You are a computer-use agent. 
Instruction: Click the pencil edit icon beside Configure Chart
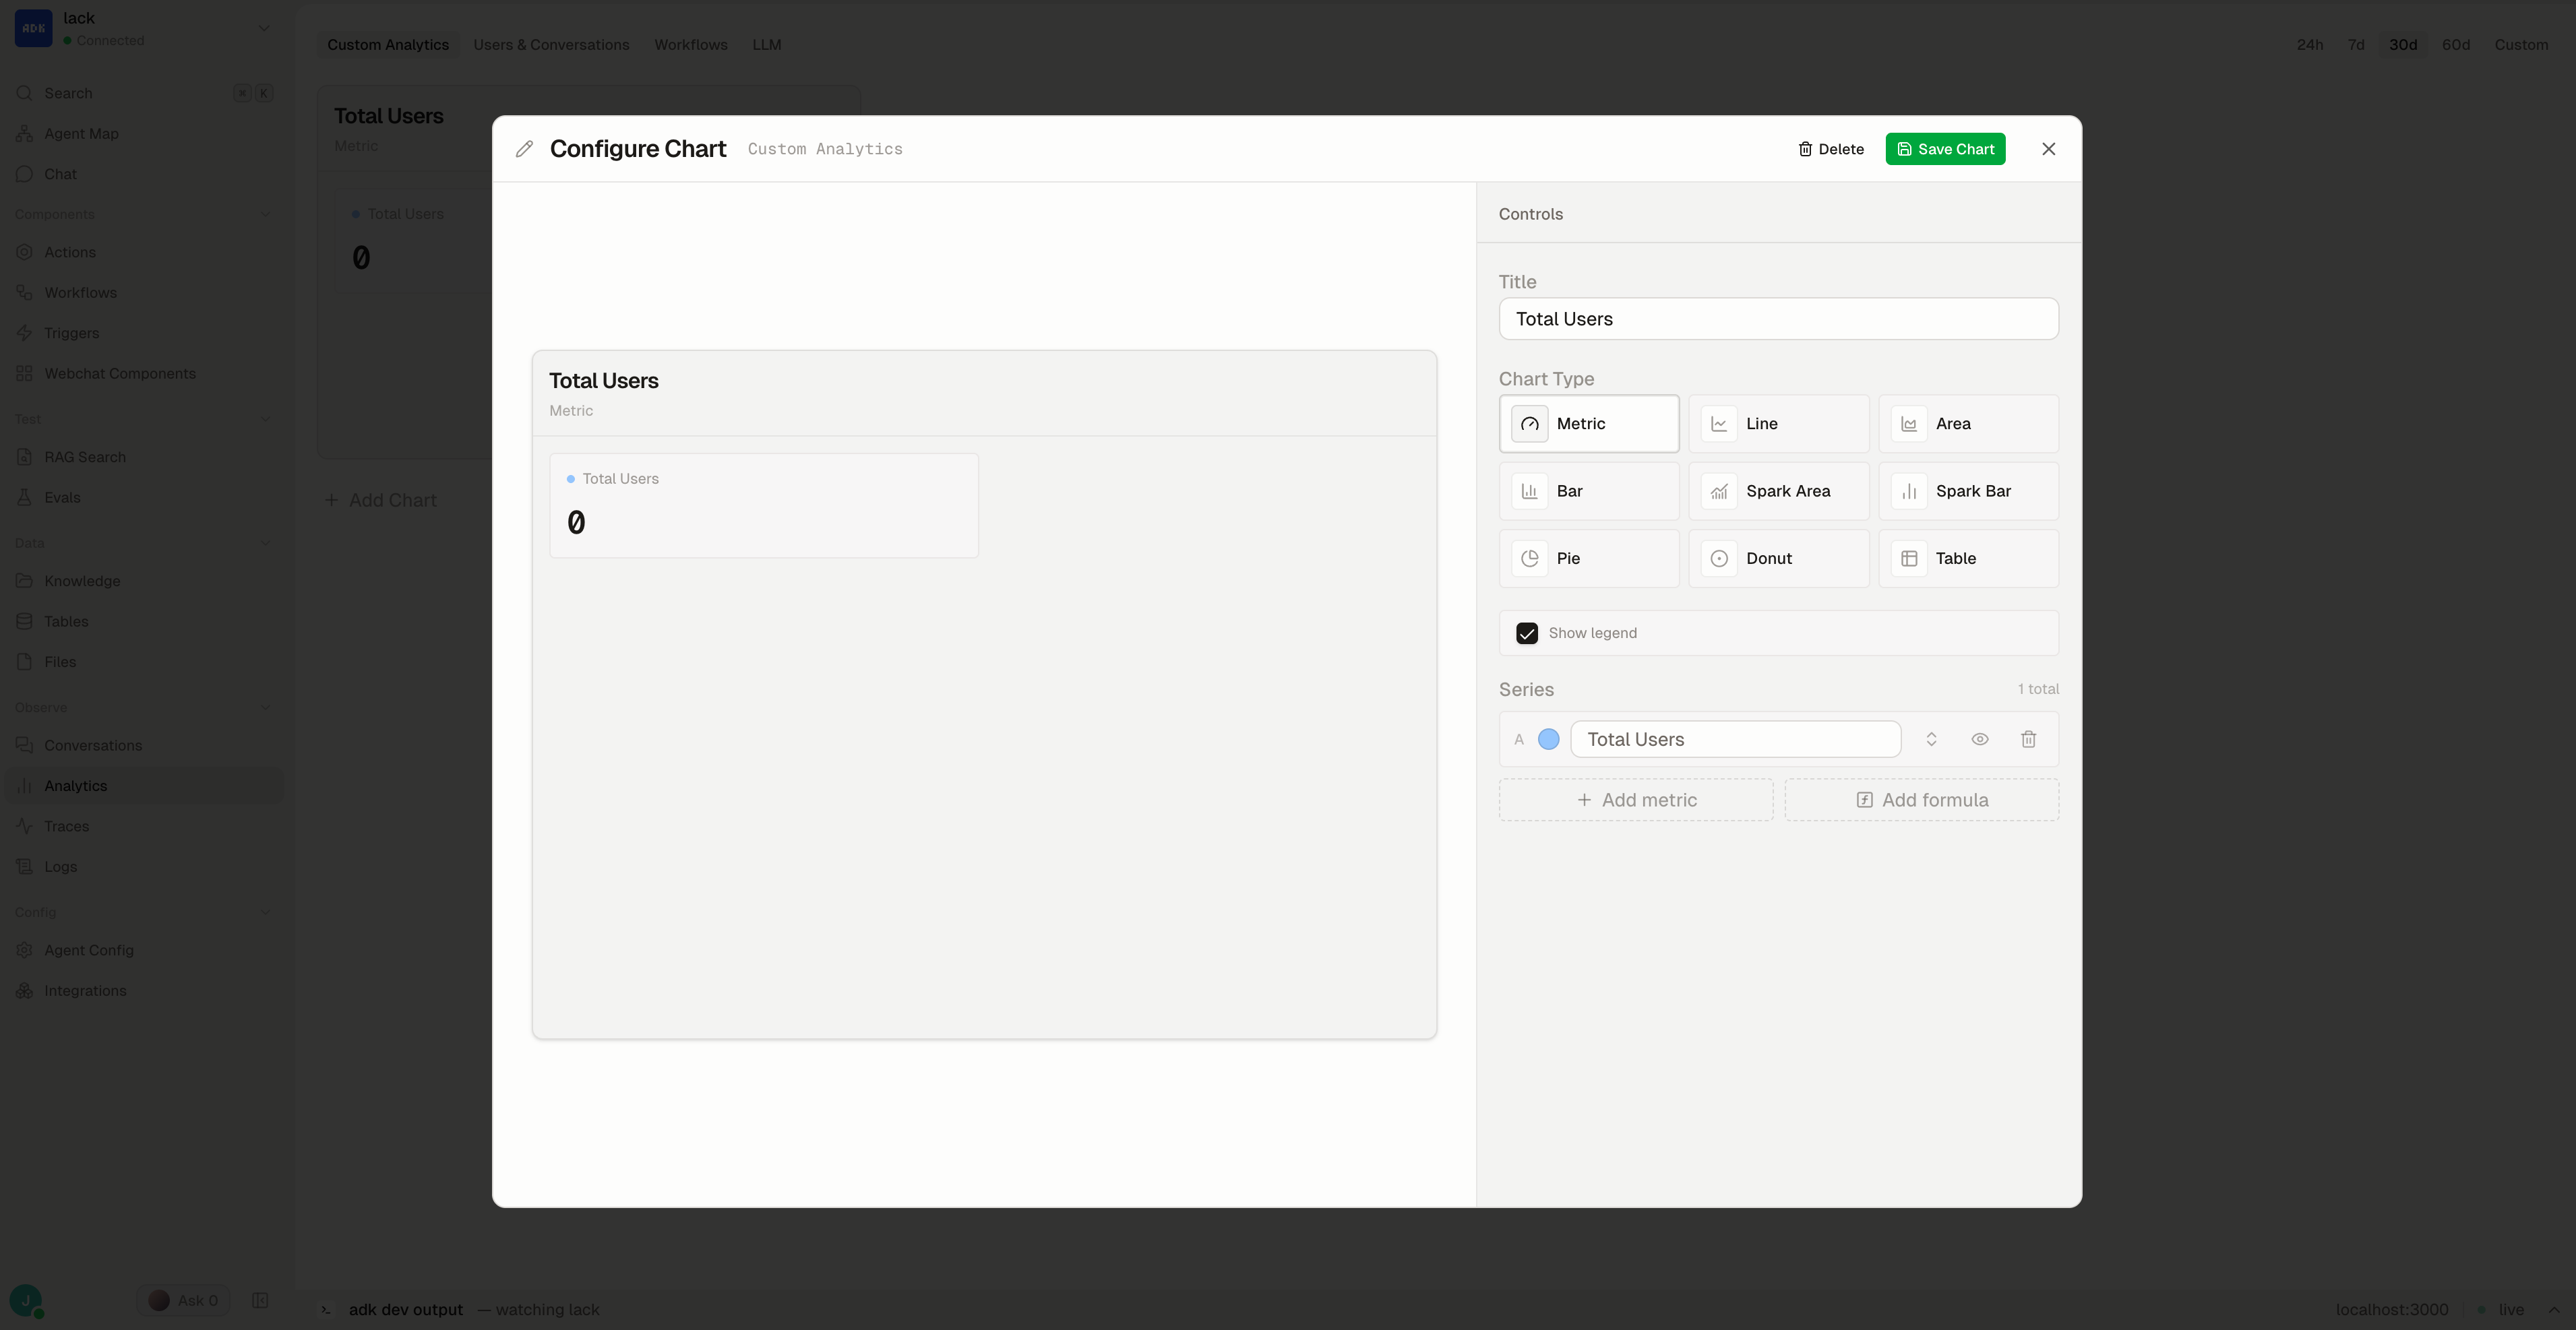(x=524, y=149)
